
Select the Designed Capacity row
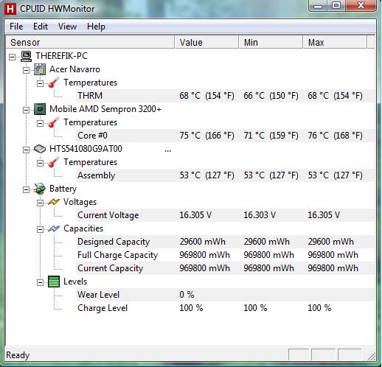[x=225, y=242]
